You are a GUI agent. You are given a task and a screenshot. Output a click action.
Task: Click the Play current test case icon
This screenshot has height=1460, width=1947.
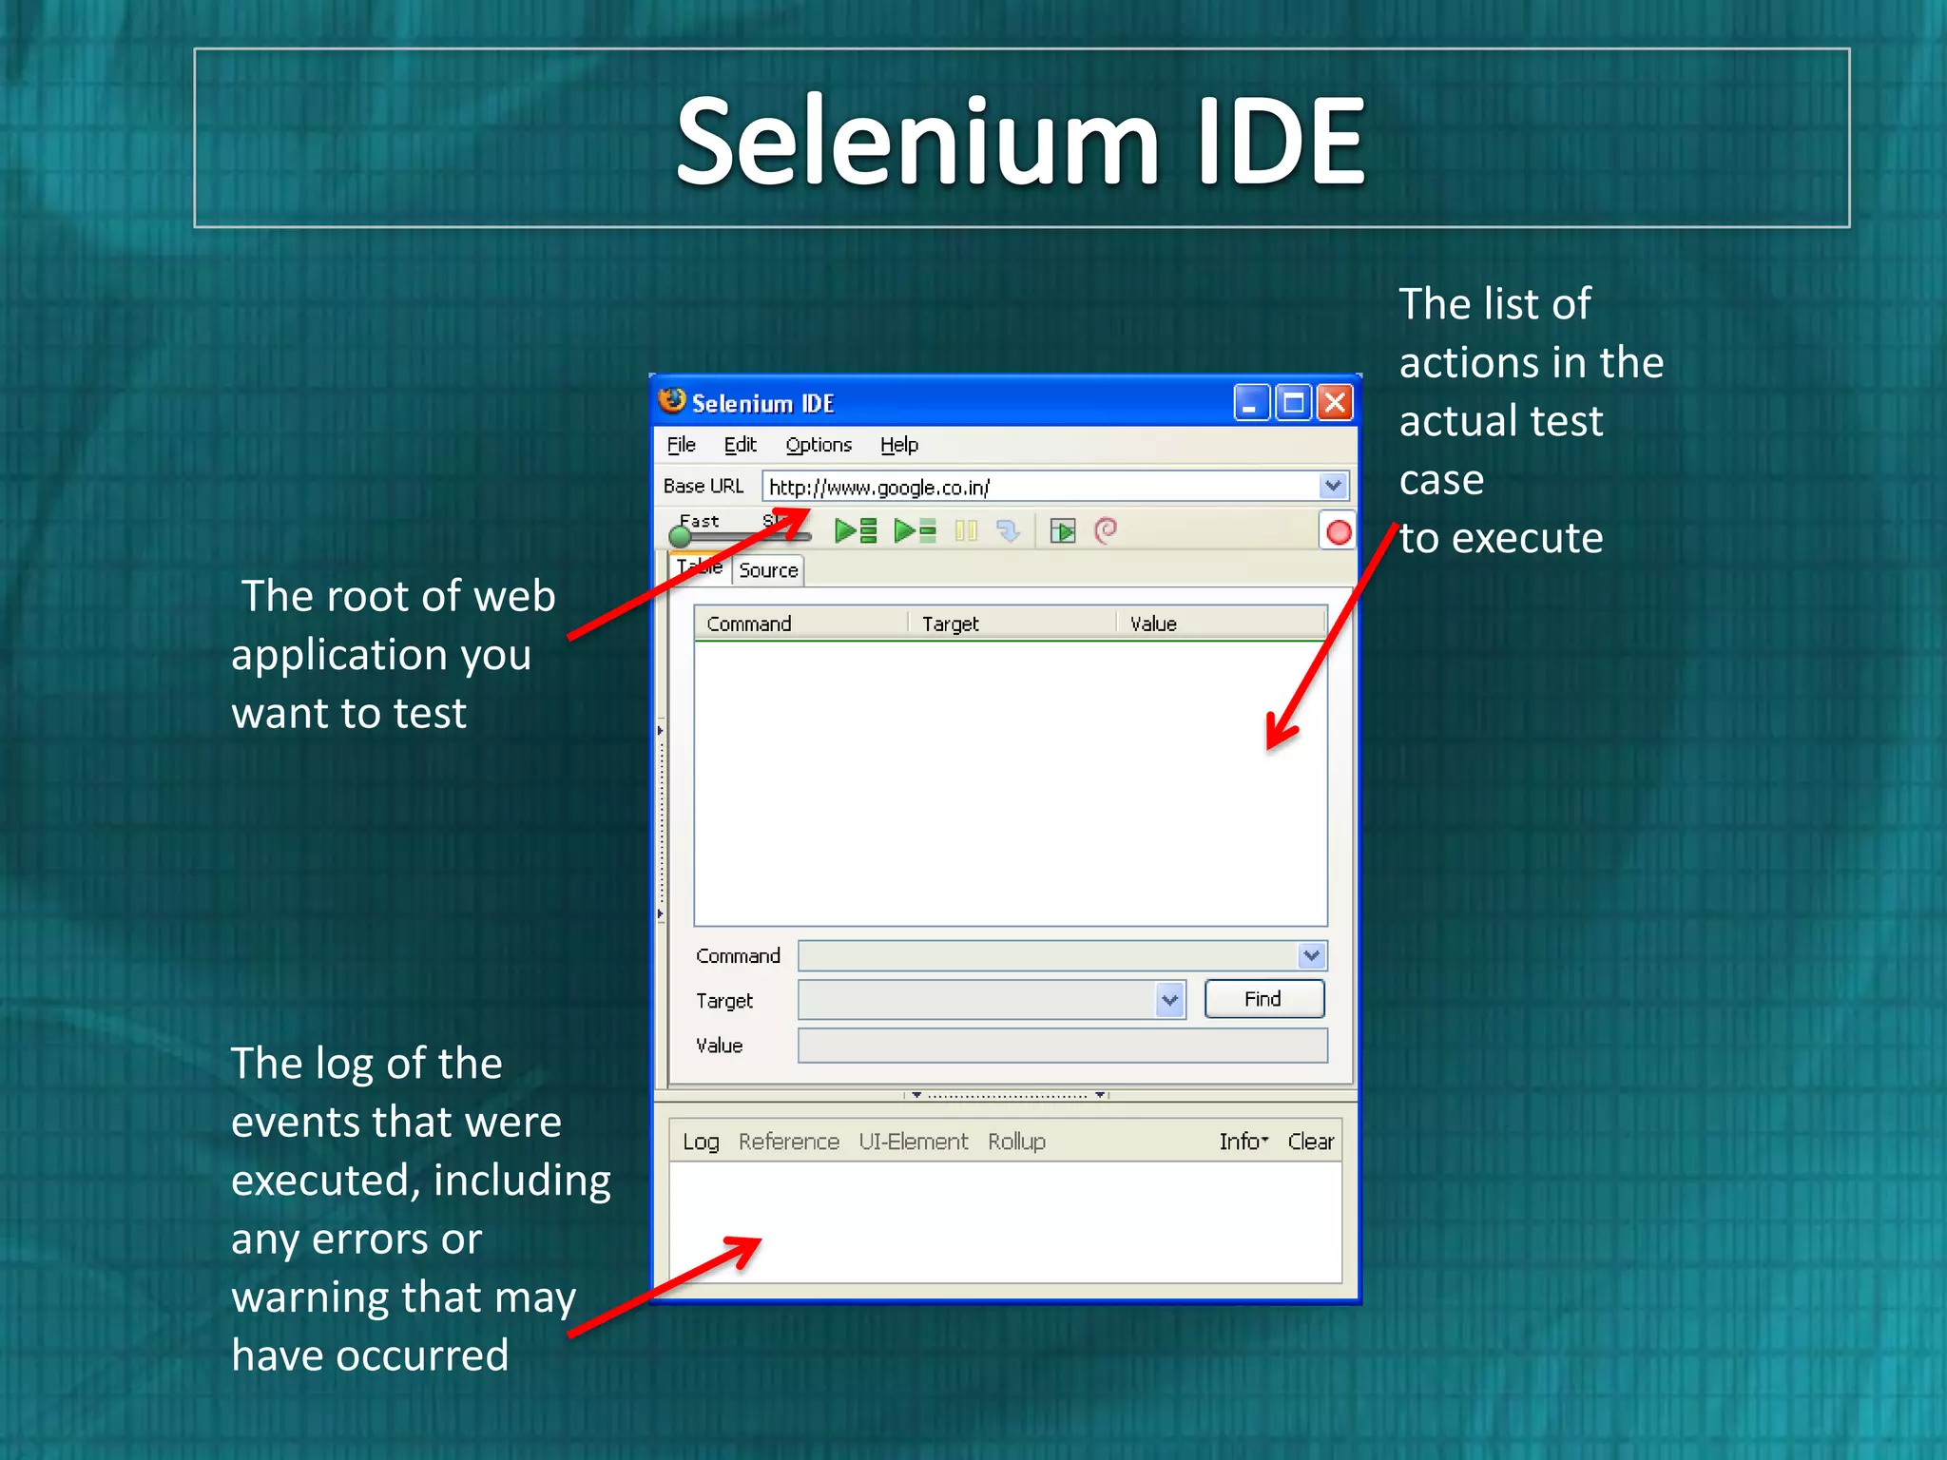pos(915,530)
